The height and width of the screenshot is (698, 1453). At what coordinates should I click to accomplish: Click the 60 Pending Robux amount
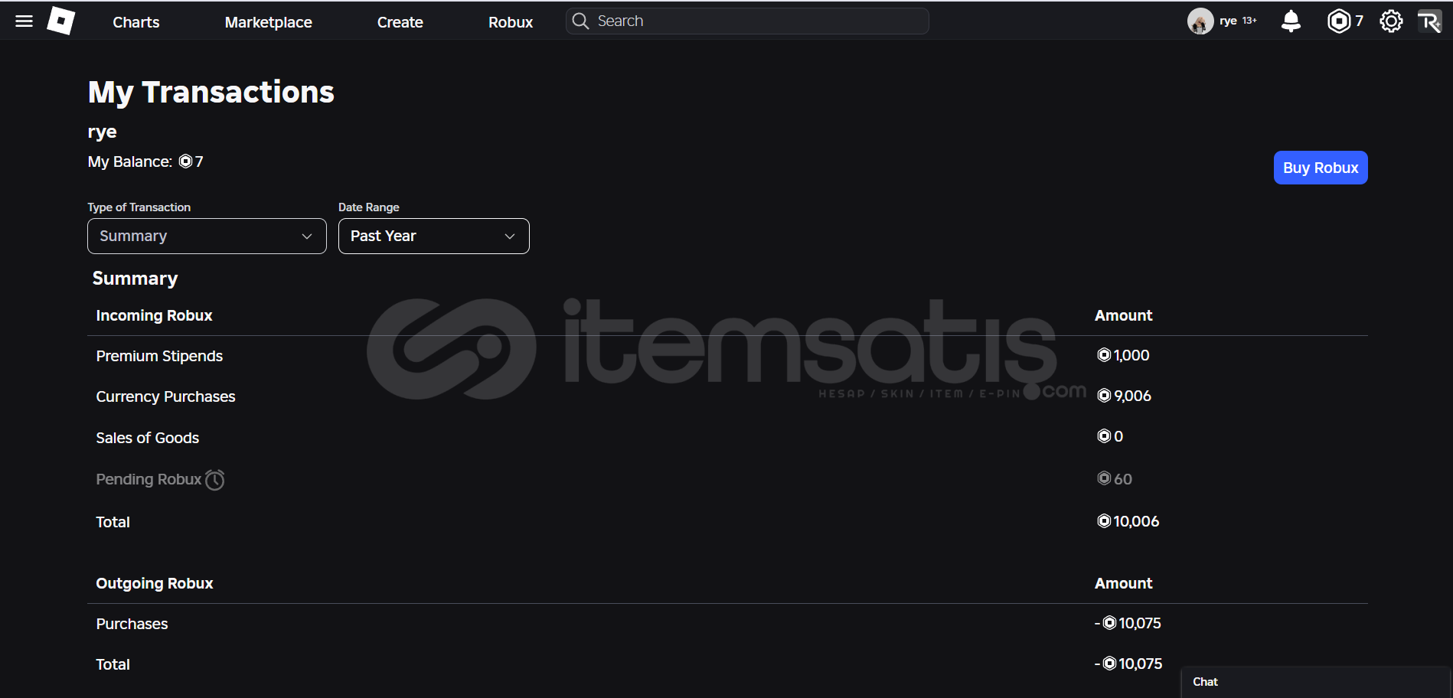point(1115,478)
